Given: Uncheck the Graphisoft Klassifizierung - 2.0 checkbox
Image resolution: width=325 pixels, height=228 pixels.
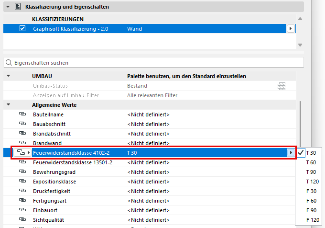Looking at the screenshot, I should (22, 28).
